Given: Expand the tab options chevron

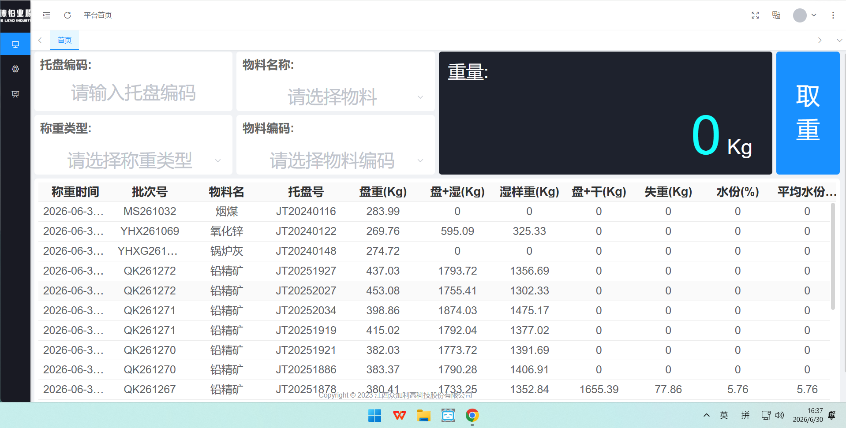Looking at the screenshot, I should [x=839, y=40].
